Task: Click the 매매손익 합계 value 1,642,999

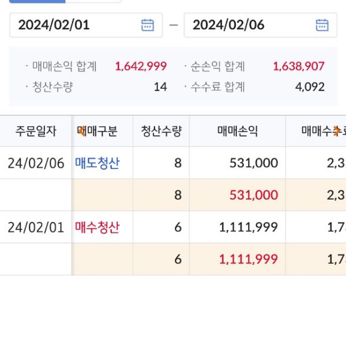Action: tap(141, 66)
